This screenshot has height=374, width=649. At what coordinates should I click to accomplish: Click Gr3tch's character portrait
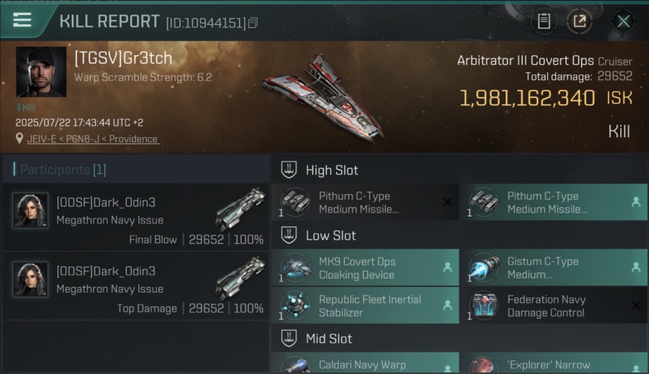[41, 72]
